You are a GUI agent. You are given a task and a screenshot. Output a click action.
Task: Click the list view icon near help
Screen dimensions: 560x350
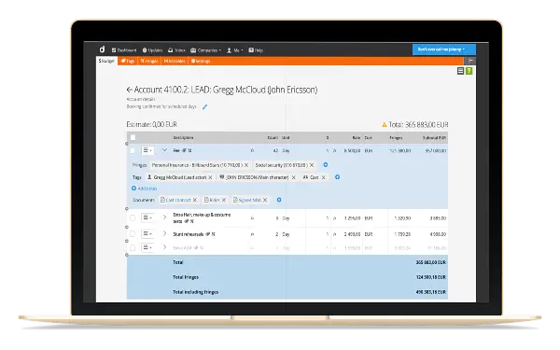pos(460,71)
